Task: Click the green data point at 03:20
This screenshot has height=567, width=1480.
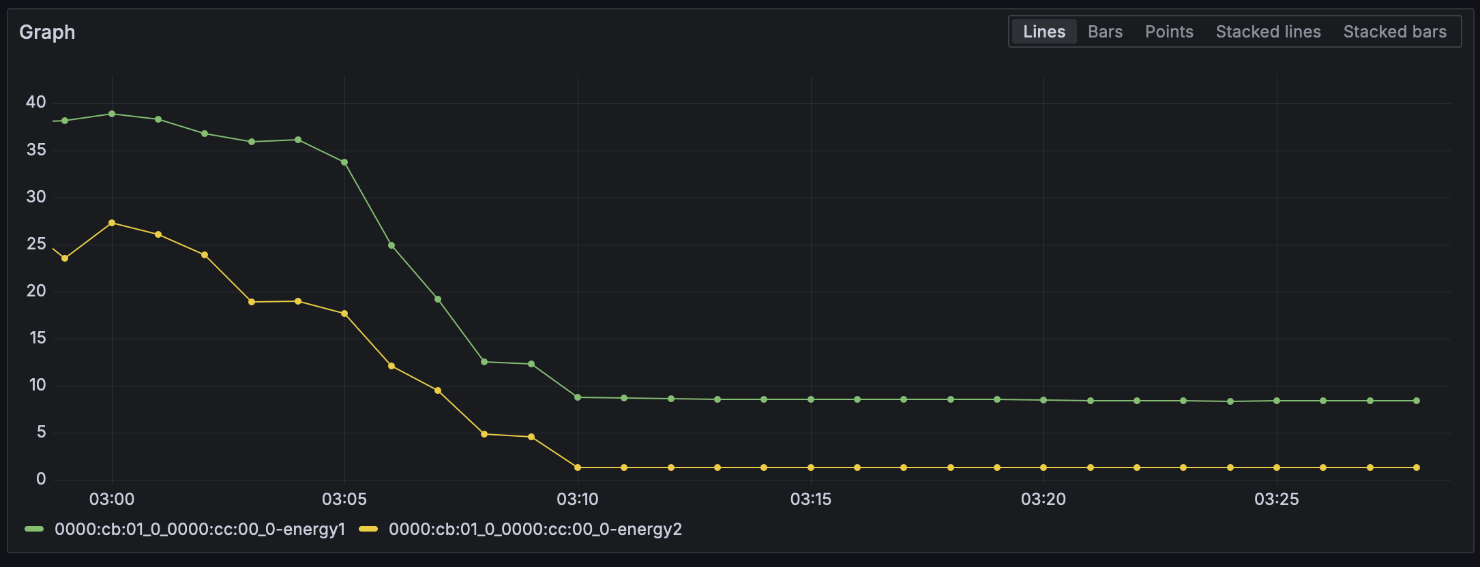Action: tap(1044, 400)
